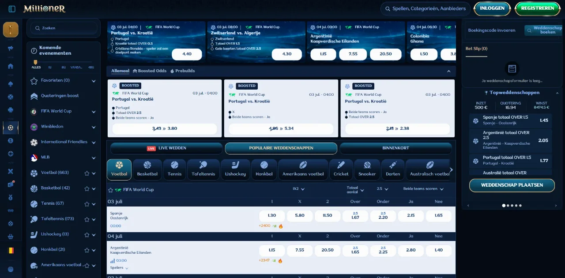The height and width of the screenshot is (278, 565).
Task: Expand Spelers under Argentinië match
Action: [x=119, y=268]
